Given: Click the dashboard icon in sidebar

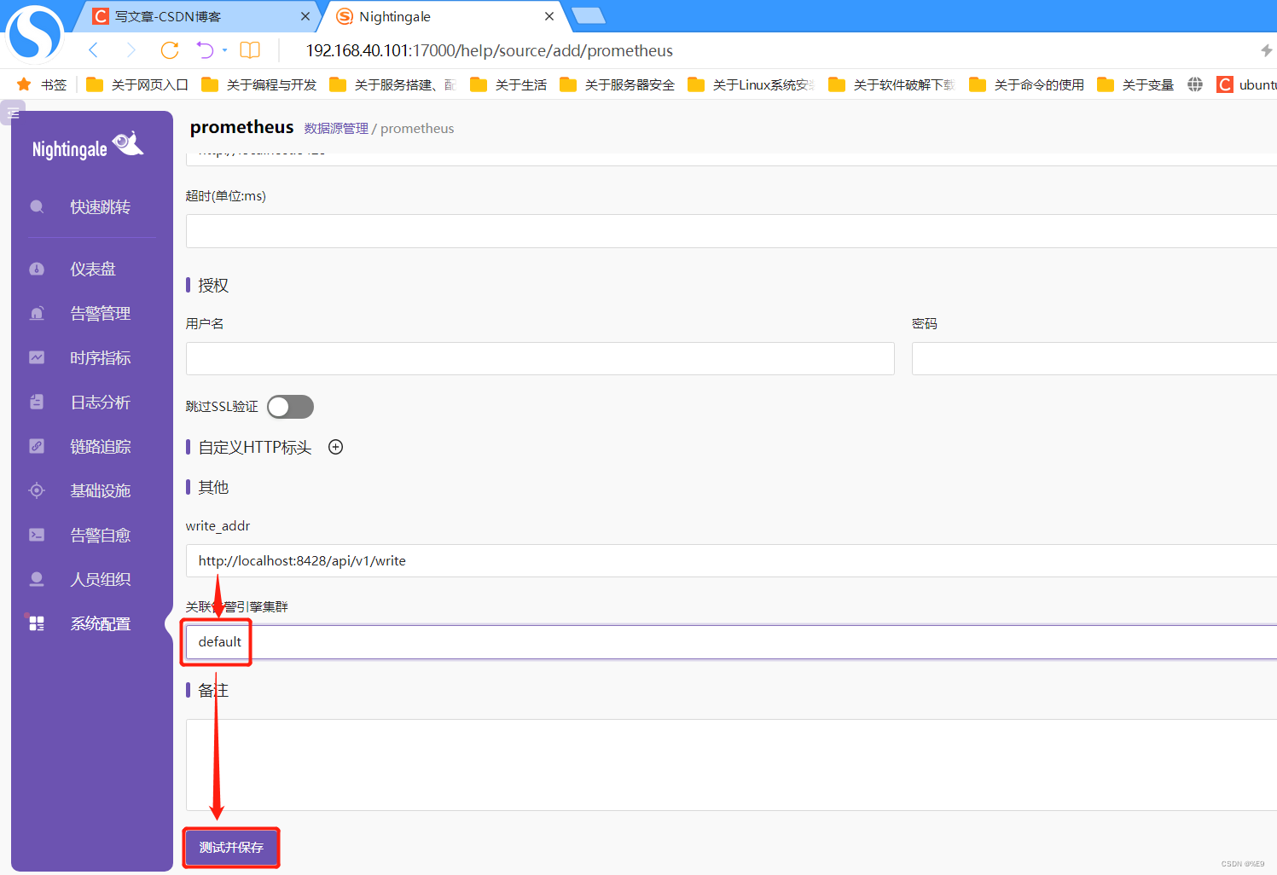Looking at the screenshot, I should pos(37,269).
